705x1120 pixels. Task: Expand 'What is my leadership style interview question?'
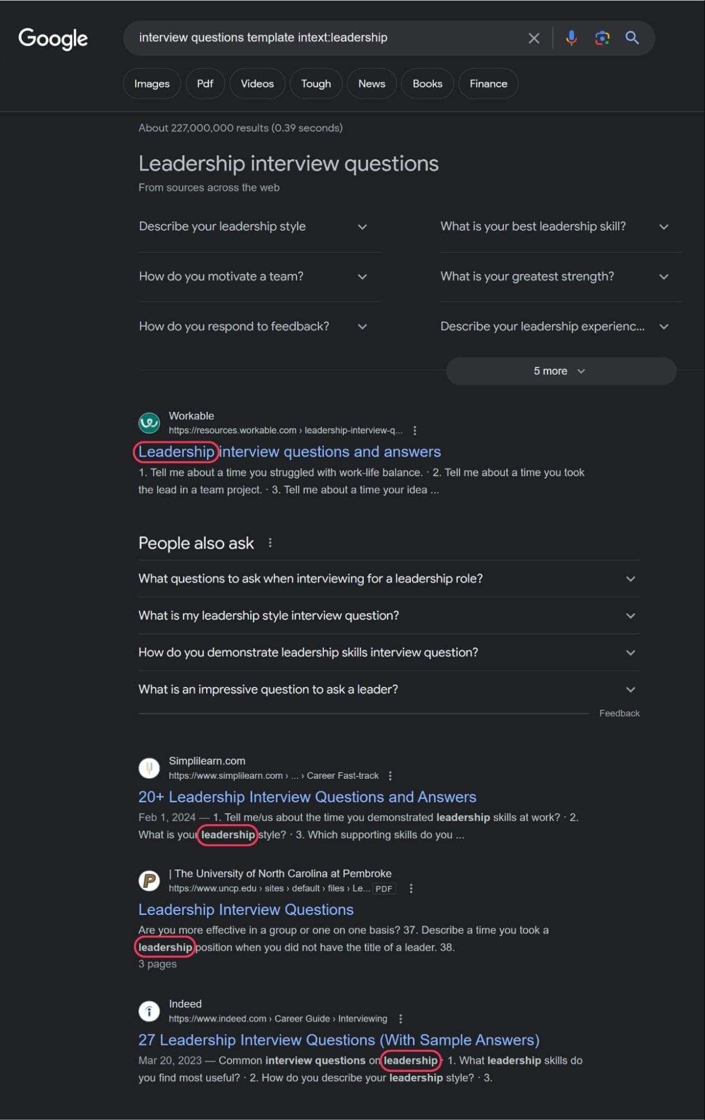tap(630, 615)
